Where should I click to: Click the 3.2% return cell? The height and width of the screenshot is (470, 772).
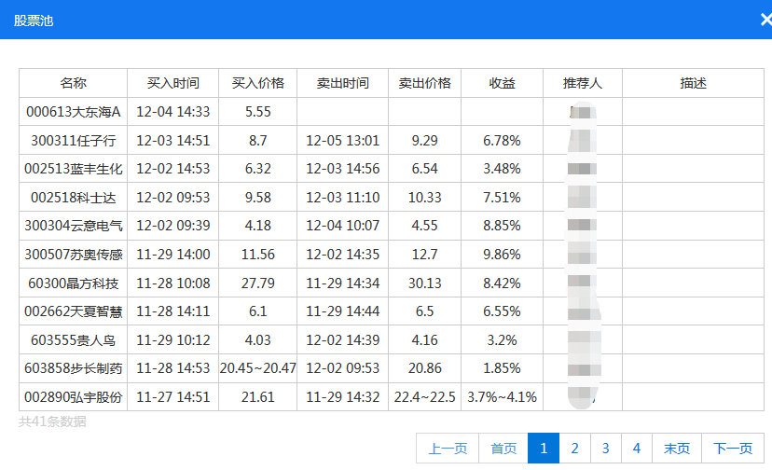pos(502,340)
